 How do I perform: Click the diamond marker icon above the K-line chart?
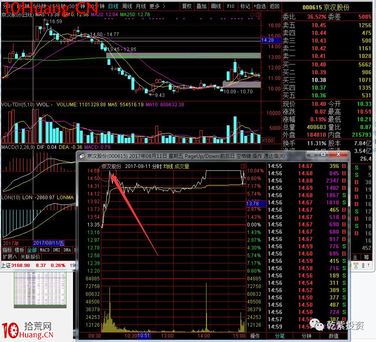tap(252, 15)
